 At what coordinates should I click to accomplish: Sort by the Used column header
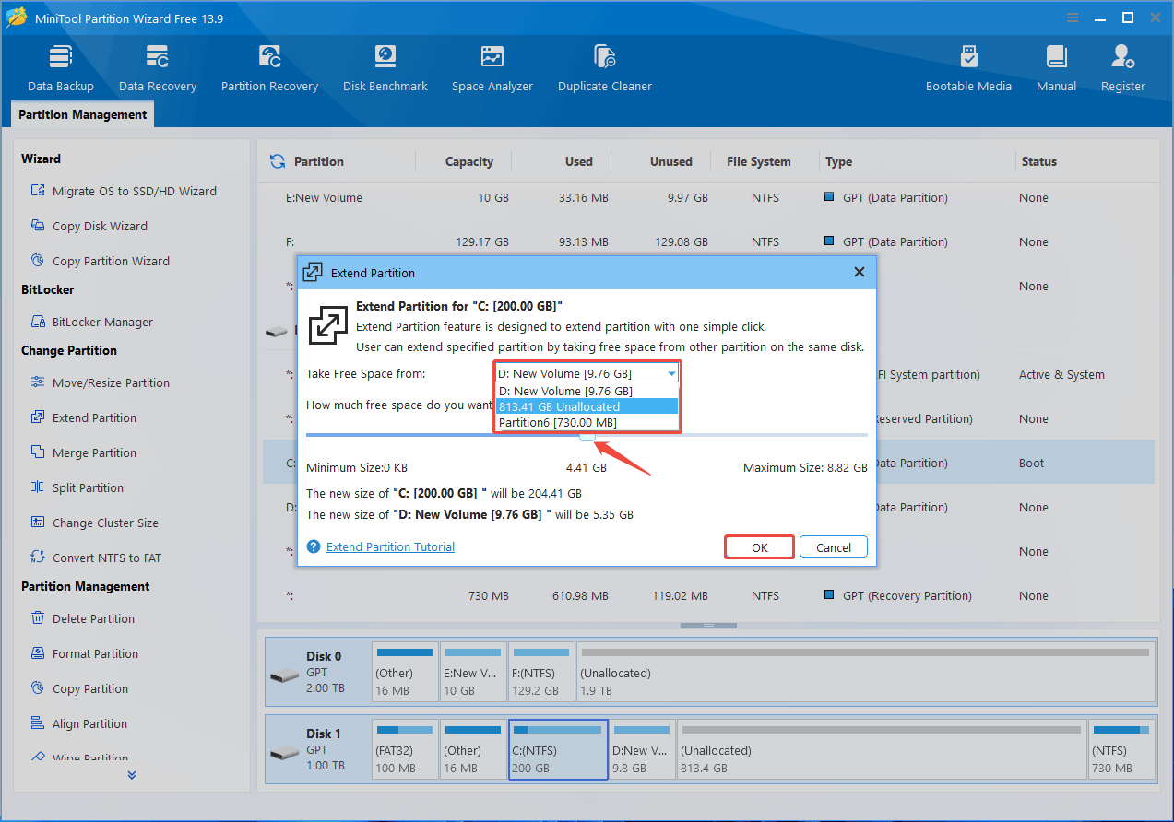(578, 161)
